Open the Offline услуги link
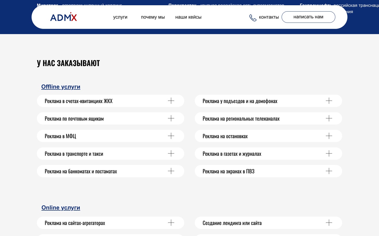 61,87
